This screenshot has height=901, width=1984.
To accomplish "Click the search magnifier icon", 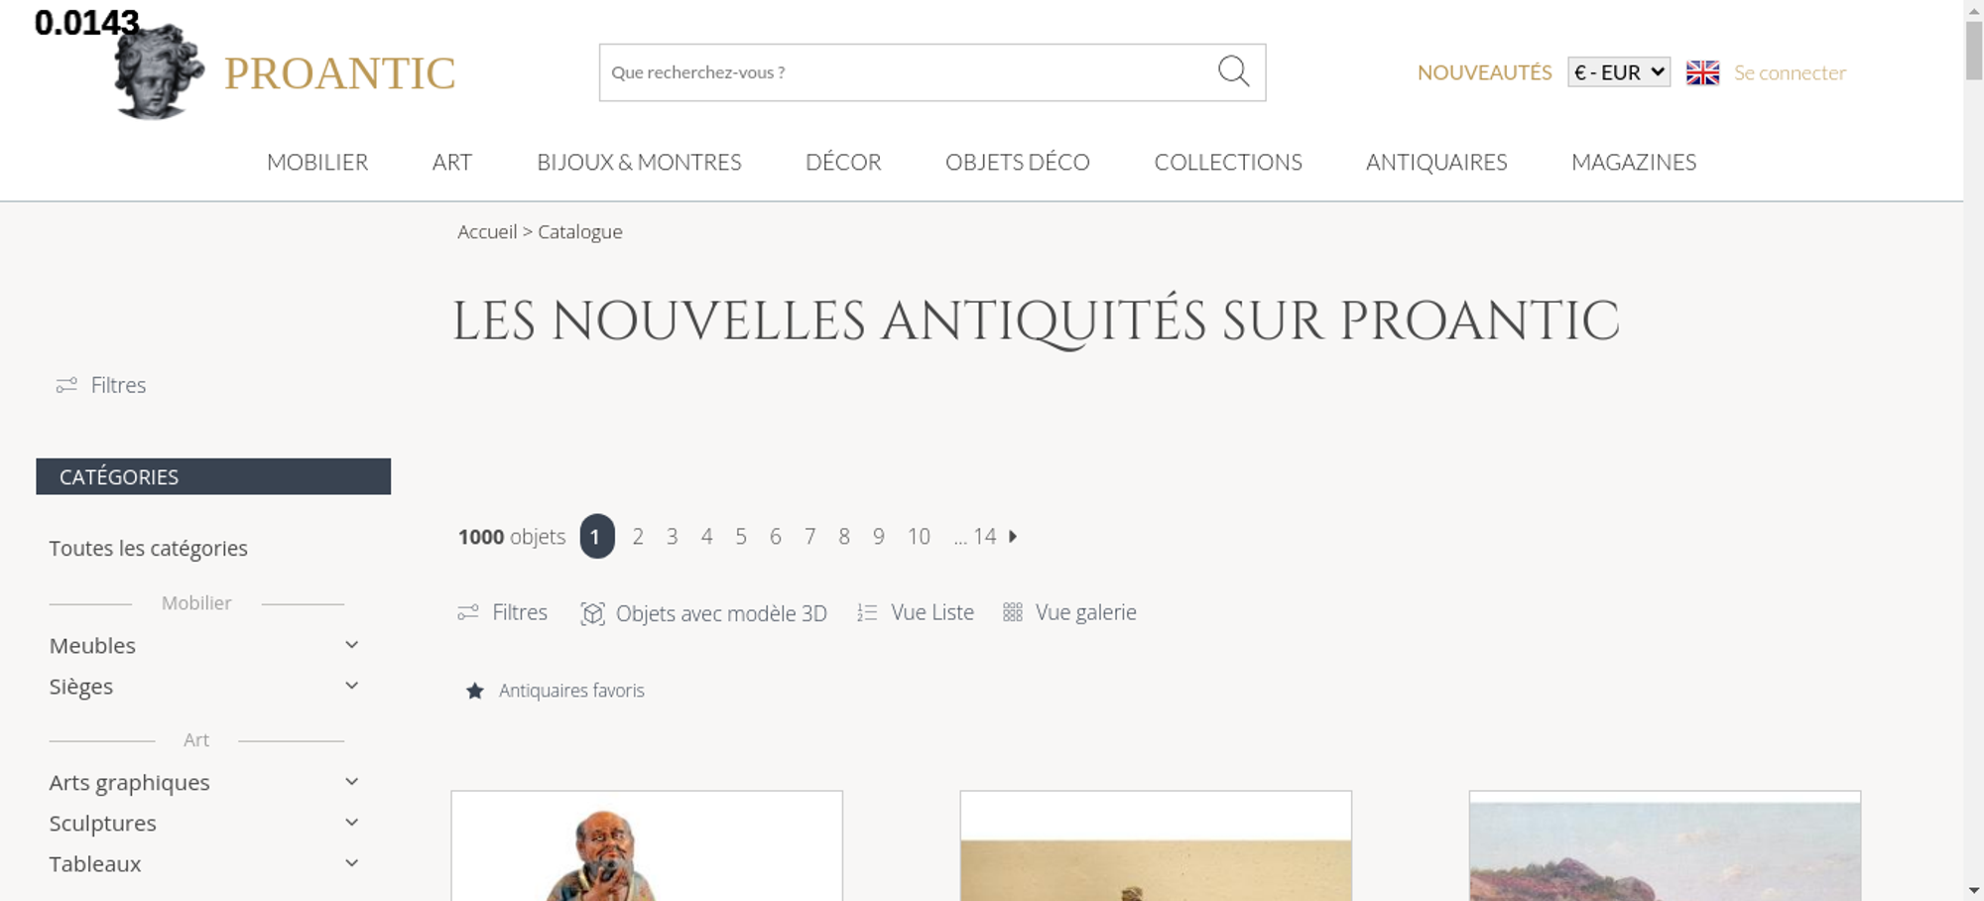I will coord(1233,71).
